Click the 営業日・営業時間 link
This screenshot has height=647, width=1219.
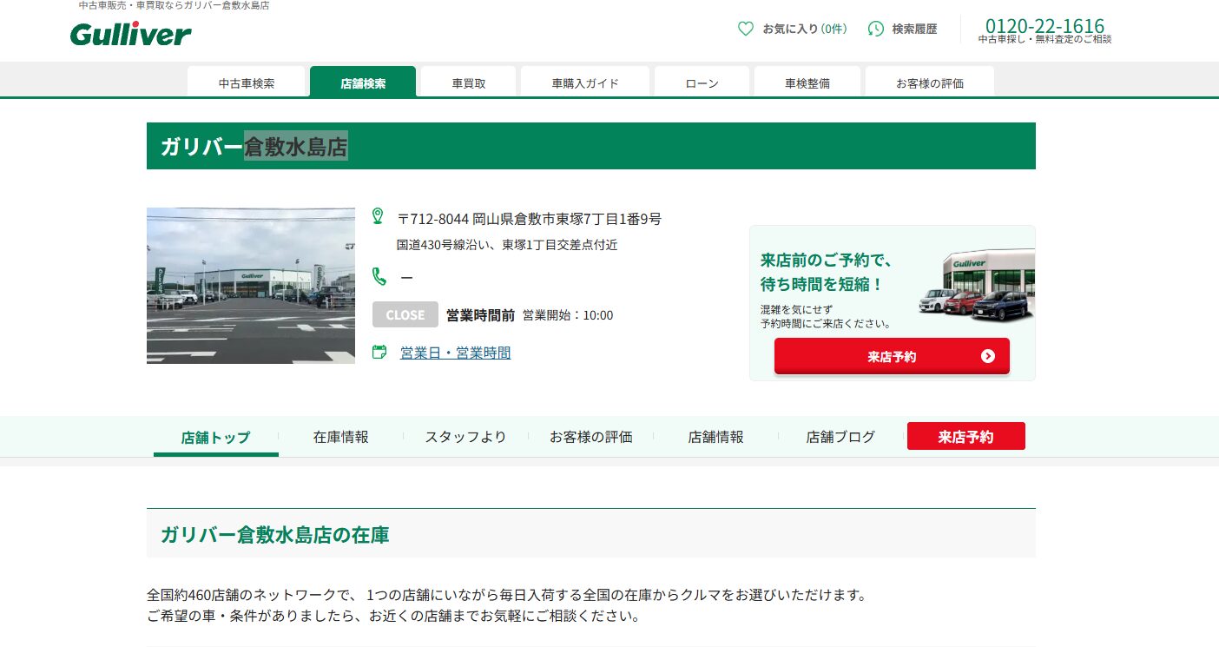(x=455, y=352)
